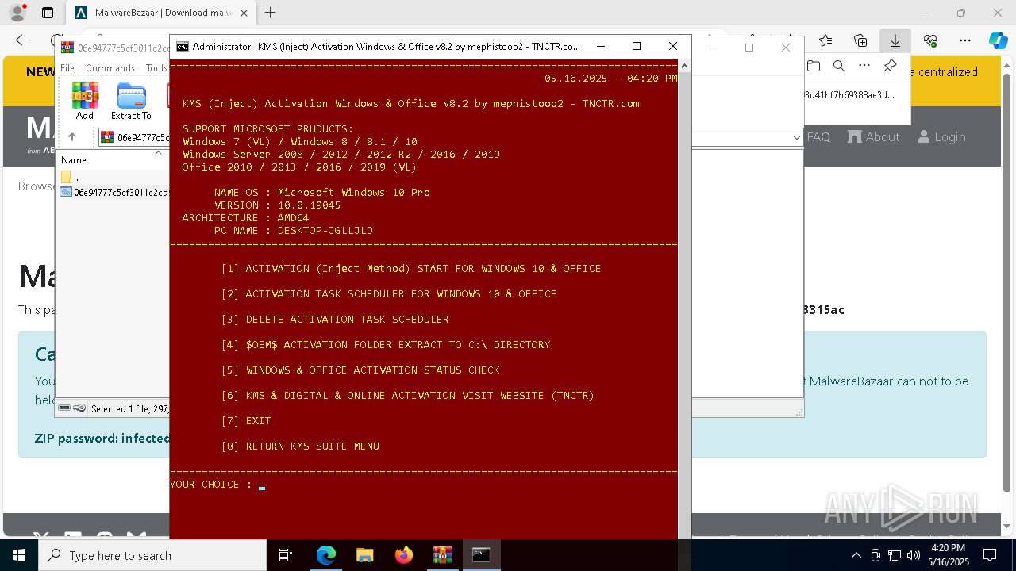Go back in the Edge browser
The width and height of the screenshot is (1016, 571).
22,40
